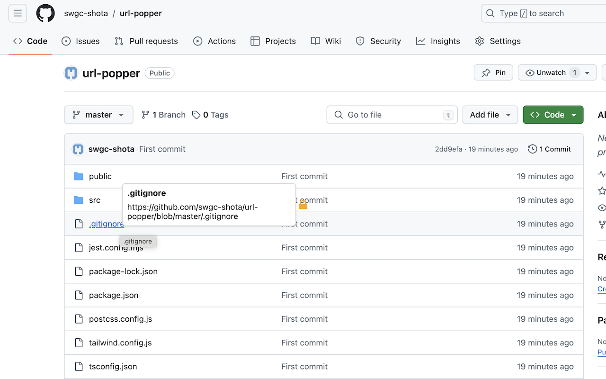Click the file icon beside jest.config.mjs

[79, 247]
